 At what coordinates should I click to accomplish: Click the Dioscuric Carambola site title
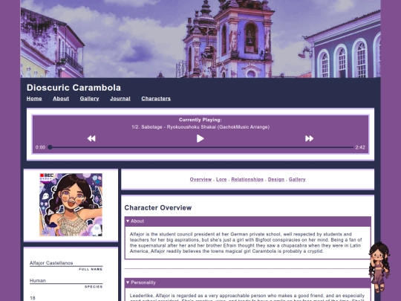[74, 88]
